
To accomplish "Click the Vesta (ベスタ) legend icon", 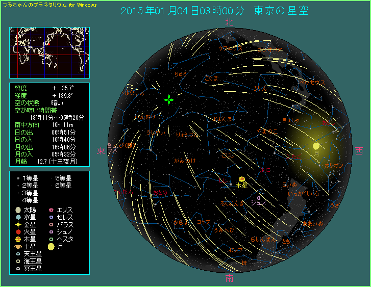I will pyautogui.click(x=51, y=239).
